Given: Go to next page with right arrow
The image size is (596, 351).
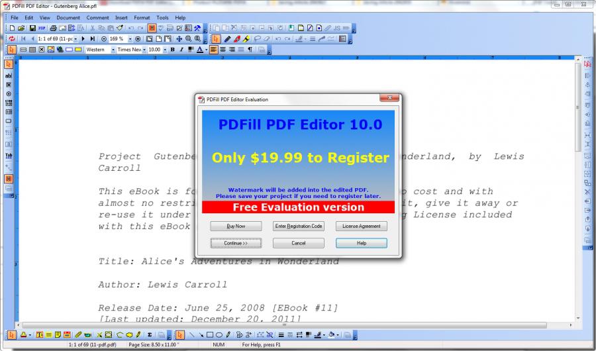Looking at the screenshot, I should (83, 39).
